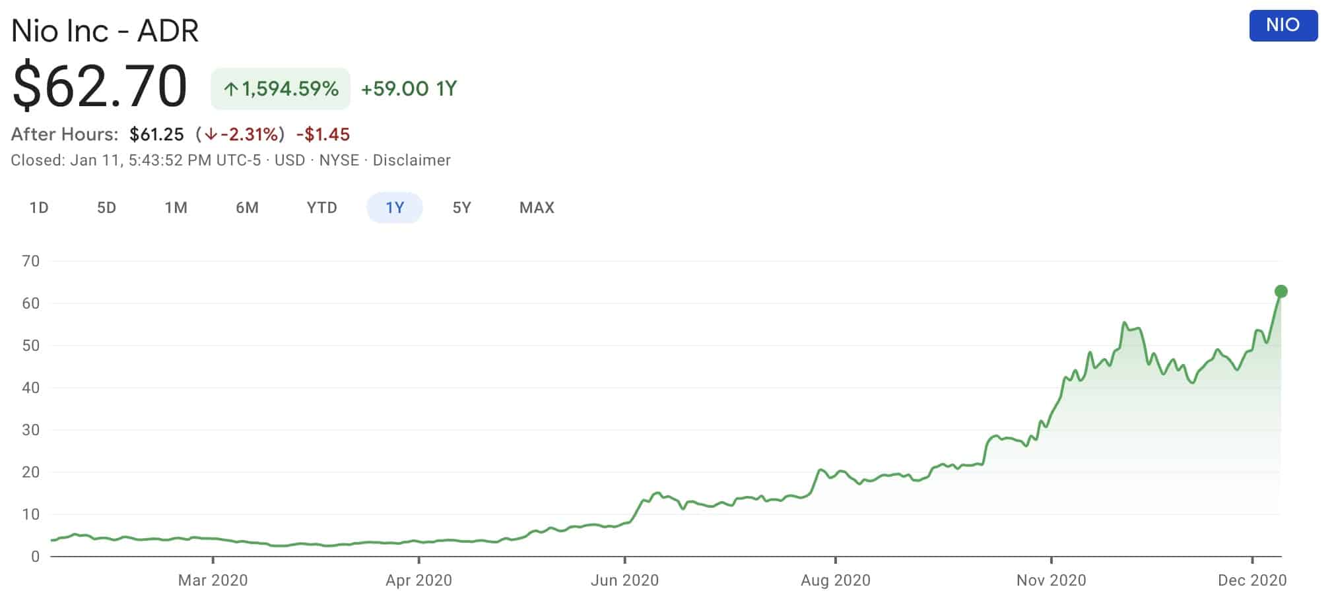
Task: Click the green end-of-chart price dot
Action: point(1281,291)
